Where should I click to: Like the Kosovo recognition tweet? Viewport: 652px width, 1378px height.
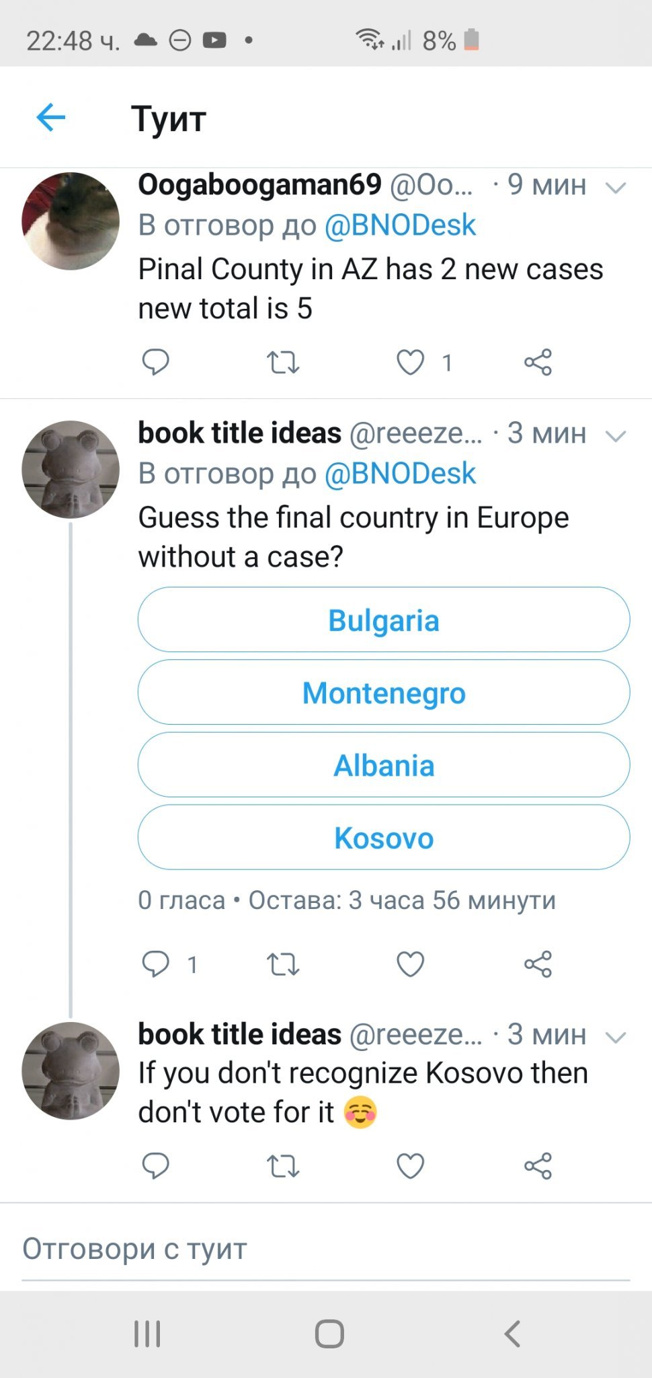point(410,1166)
